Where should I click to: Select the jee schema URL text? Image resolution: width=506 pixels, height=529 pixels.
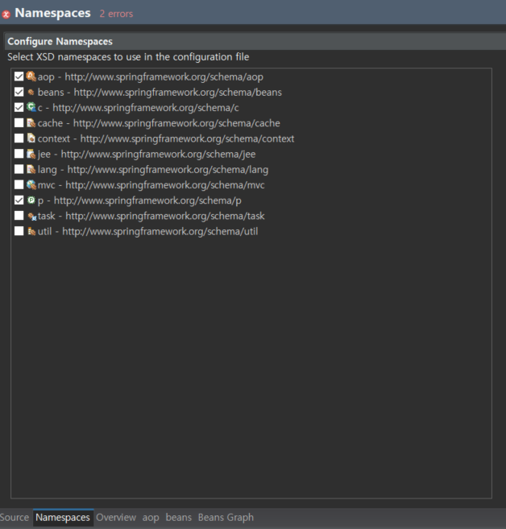(x=158, y=155)
